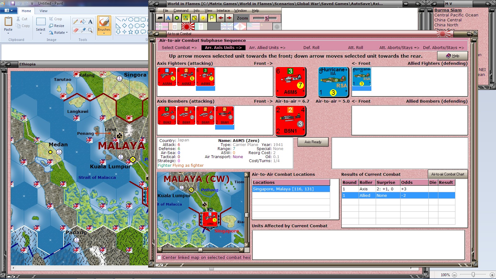496x279 pixels.
Task: Click the Burma Siam link in M V list
Action: pyautogui.click(x=448, y=10)
